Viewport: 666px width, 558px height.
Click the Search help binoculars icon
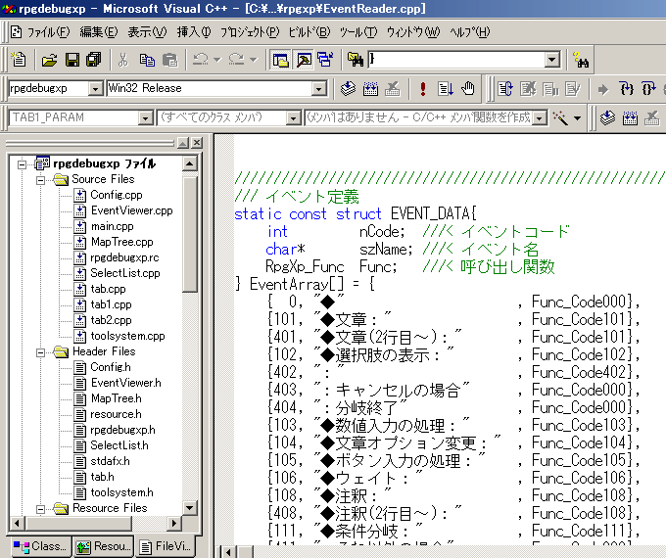click(580, 60)
